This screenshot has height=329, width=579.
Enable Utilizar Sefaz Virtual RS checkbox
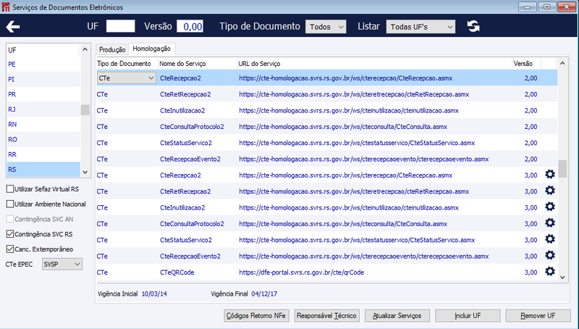point(10,189)
